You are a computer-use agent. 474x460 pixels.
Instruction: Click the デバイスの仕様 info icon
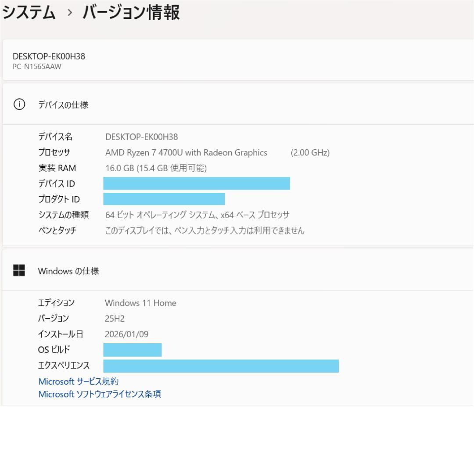tap(19, 104)
